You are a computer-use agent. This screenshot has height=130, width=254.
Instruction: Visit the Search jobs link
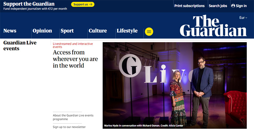218,6
